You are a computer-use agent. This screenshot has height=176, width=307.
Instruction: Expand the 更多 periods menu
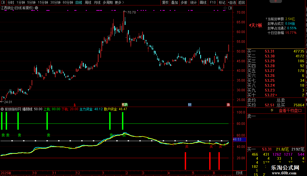tap(120, 2)
